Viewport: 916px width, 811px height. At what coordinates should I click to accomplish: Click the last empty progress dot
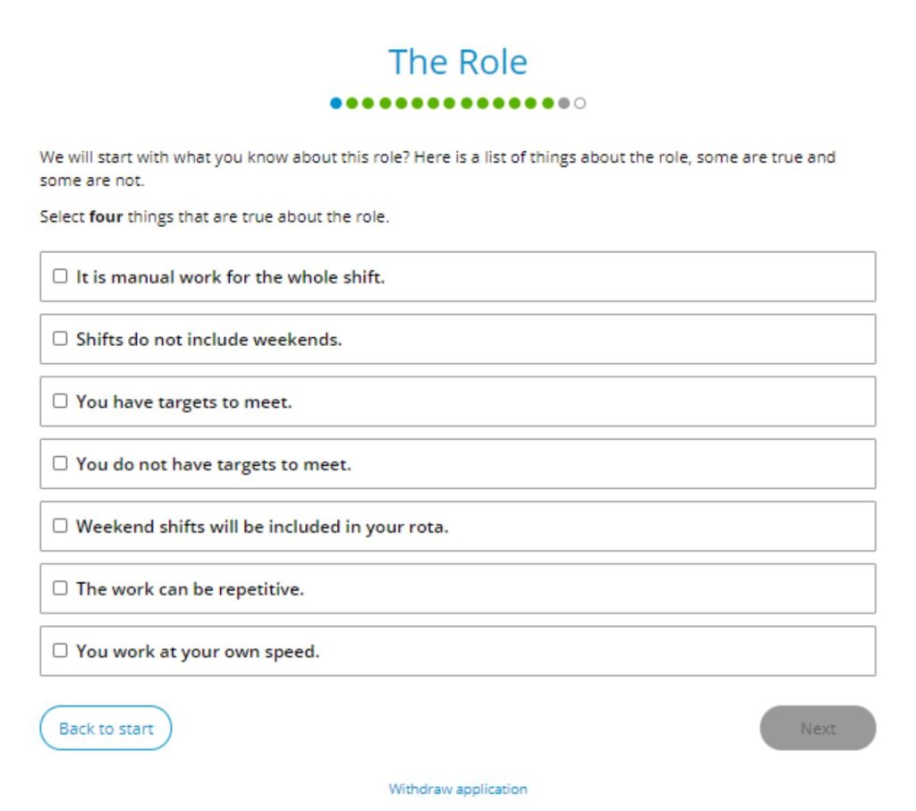(x=580, y=104)
